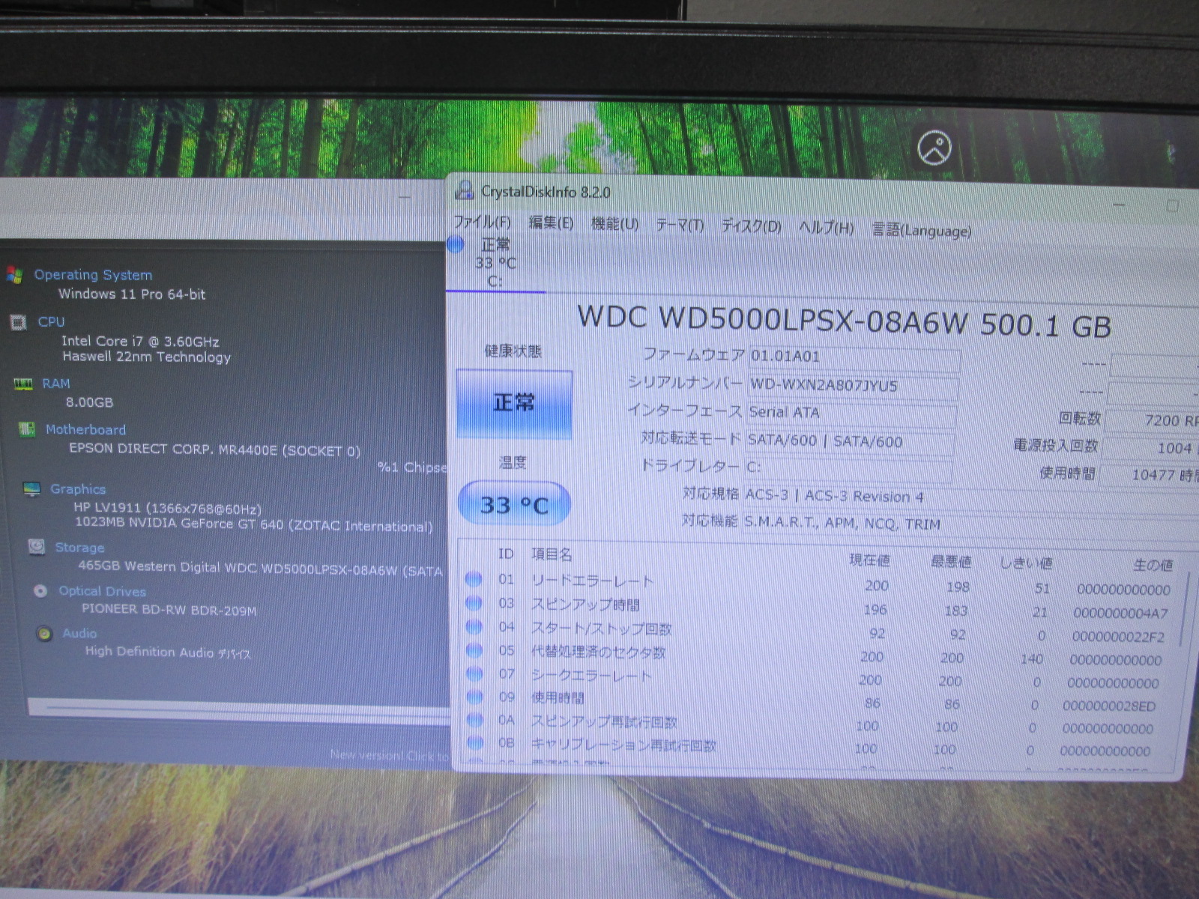
Task: Open the 機能(U) menu
Action: coord(614,224)
